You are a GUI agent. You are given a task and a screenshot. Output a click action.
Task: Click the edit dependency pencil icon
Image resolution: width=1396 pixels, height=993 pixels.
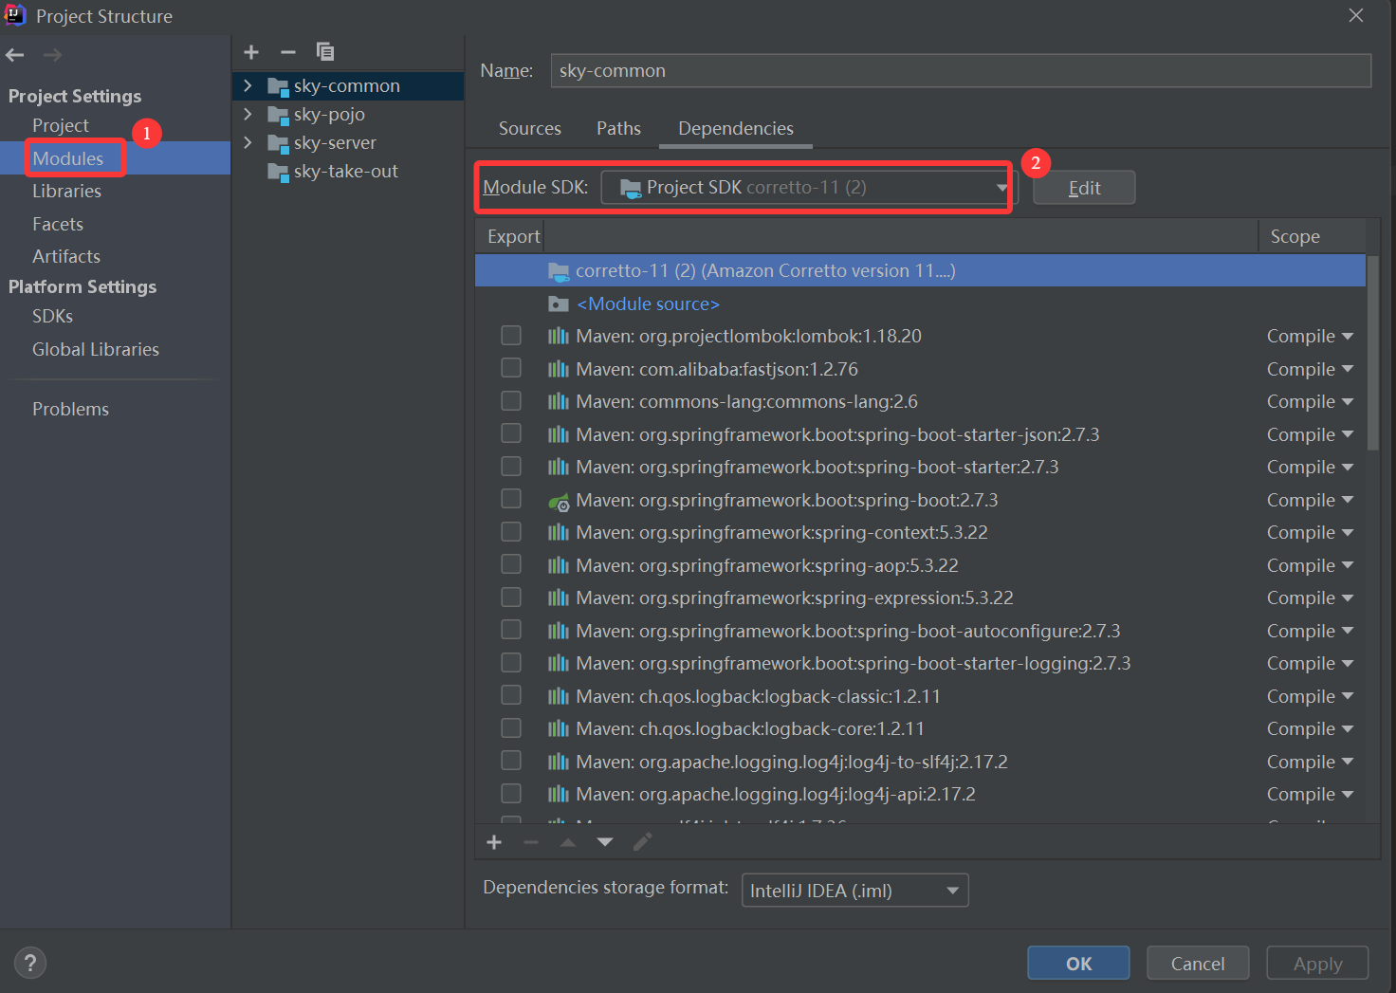(x=643, y=842)
